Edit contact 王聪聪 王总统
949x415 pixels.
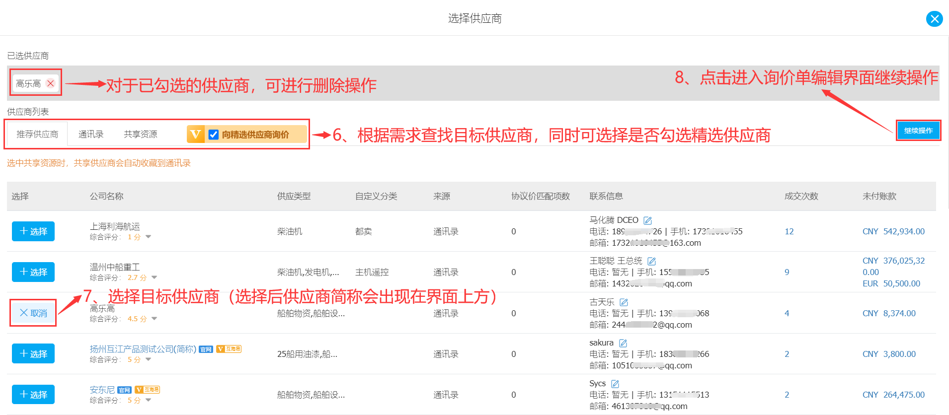tap(651, 261)
